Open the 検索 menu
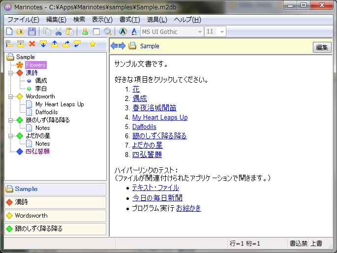 click(79, 20)
